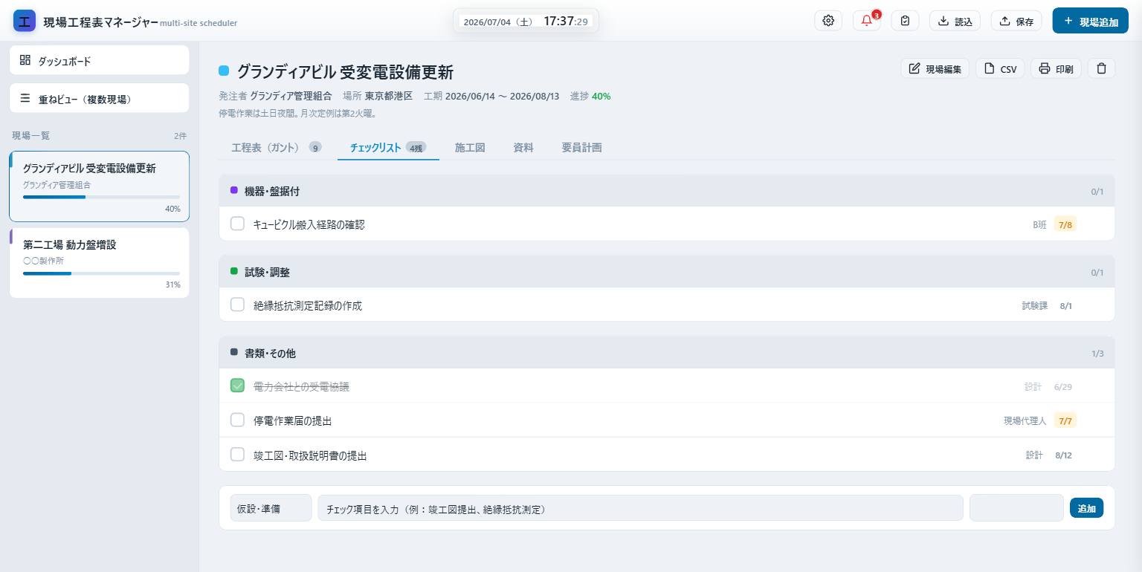Image resolution: width=1142 pixels, height=572 pixels.
Task: Select 第二工場 動力盤増設 site card
Action: click(100, 263)
